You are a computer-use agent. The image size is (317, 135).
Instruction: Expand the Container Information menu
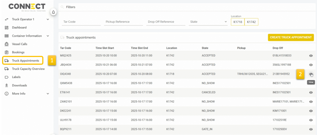pos(48,36)
